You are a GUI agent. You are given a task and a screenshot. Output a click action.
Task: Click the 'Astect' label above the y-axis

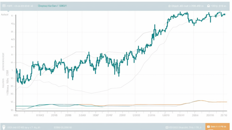click(x=5, y=14)
